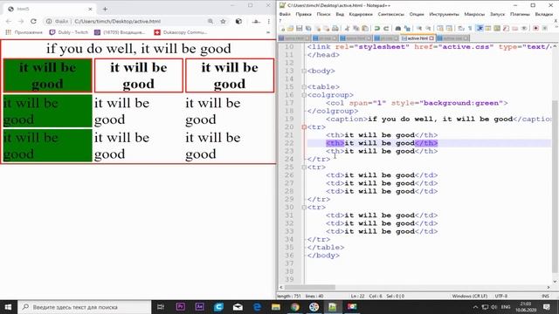Open the Dukascopy bookmark
Image resolution: width=559 pixels, height=314 pixels.
point(181,32)
